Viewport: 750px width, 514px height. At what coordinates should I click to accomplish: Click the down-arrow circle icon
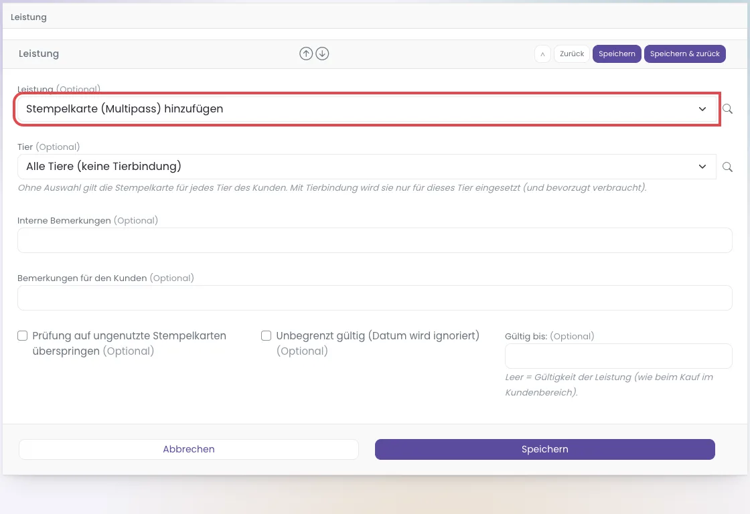point(322,54)
